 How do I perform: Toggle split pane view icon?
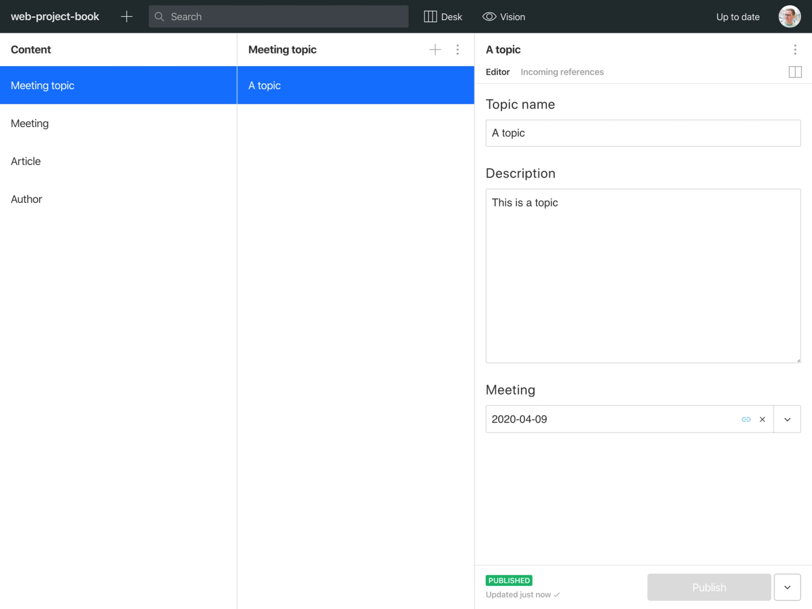[795, 72]
